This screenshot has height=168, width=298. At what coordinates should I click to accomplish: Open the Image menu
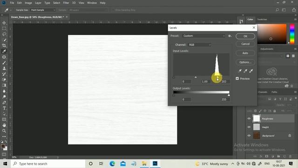[28, 3]
